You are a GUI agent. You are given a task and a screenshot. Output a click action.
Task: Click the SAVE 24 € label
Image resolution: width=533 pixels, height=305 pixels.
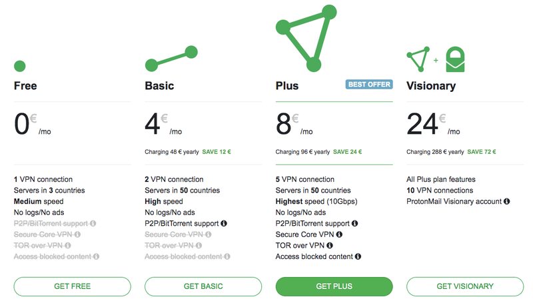point(347,152)
